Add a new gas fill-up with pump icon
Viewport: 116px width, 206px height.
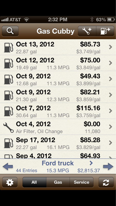tap(105, 31)
